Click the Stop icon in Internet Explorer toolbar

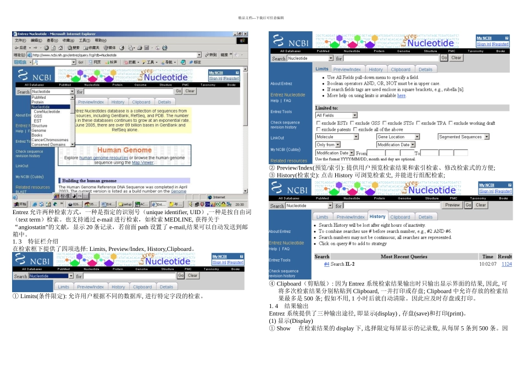click(x=47, y=48)
